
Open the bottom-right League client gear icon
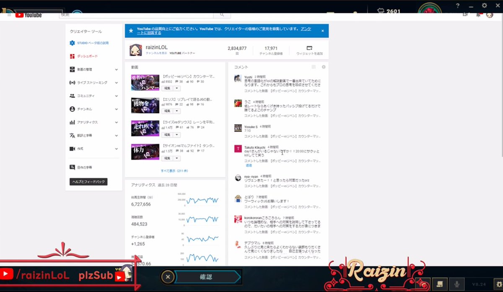pyautogui.click(x=498, y=284)
